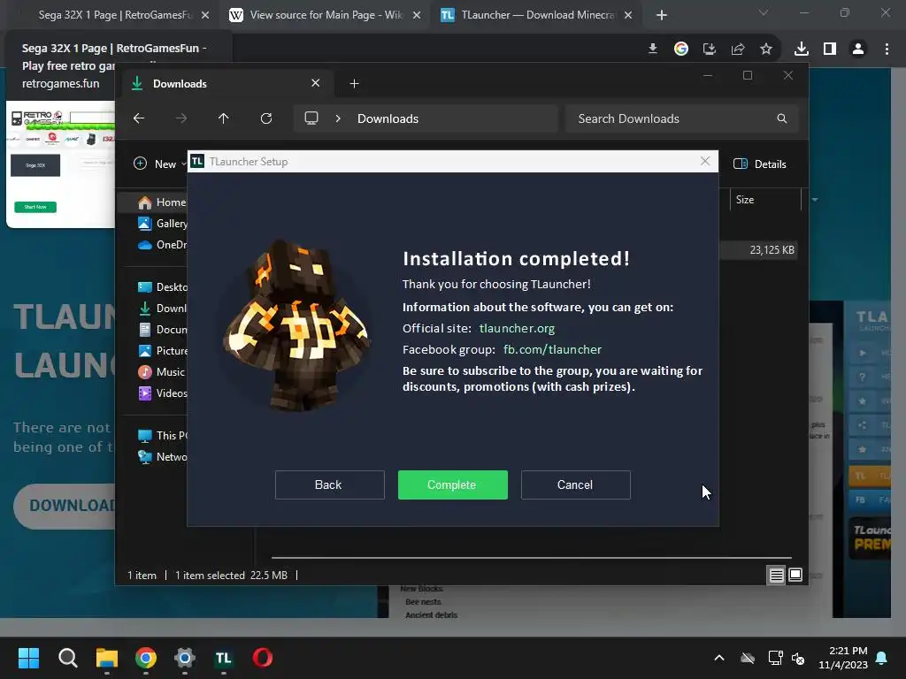The width and height of the screenshot is (906, 679).
Task: Open a new Chrome tab
Action: 662,15
